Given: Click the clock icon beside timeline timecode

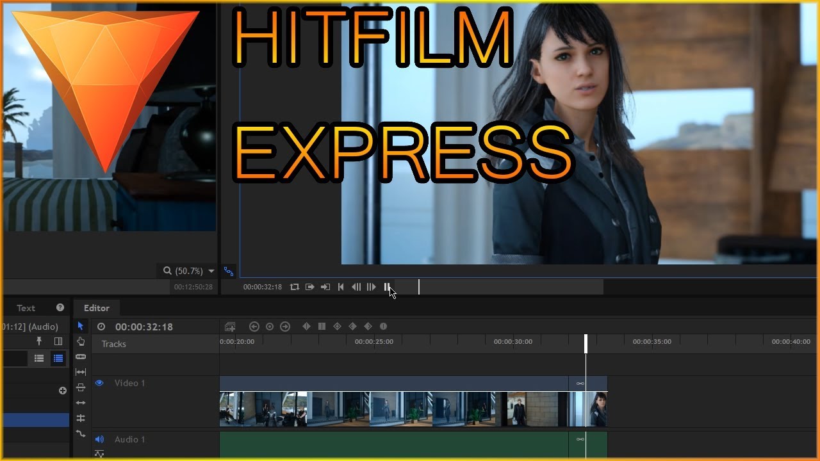Looking at the screenshot, I should point(101,327).
